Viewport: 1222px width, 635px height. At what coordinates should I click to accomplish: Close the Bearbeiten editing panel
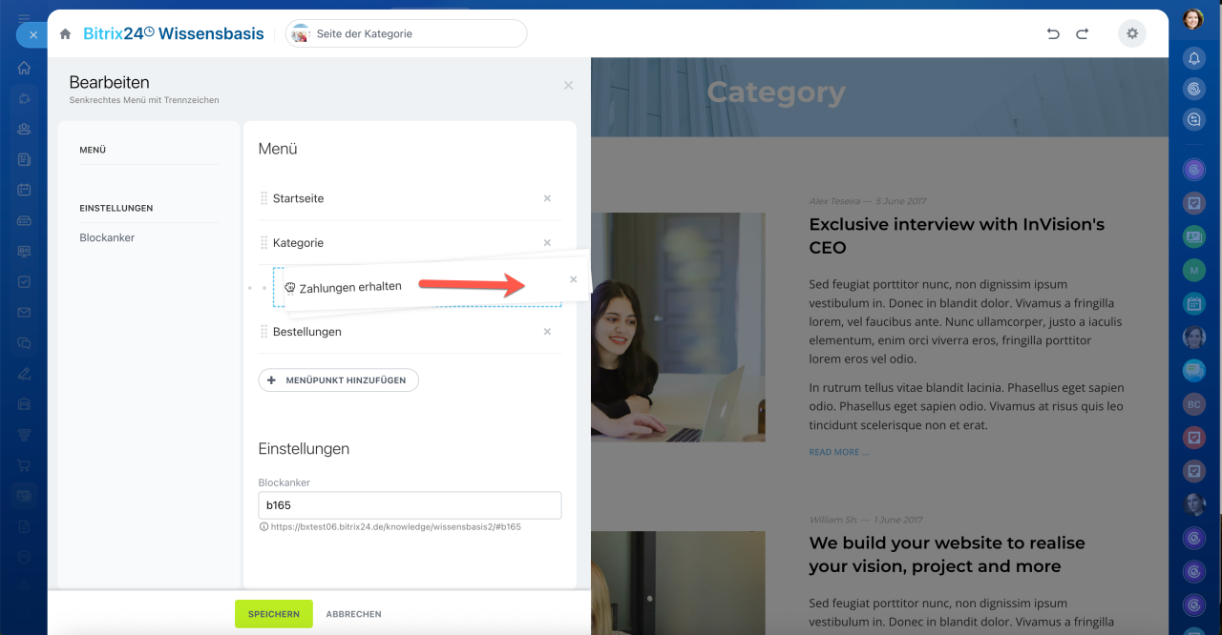click(x=568, y=86)
